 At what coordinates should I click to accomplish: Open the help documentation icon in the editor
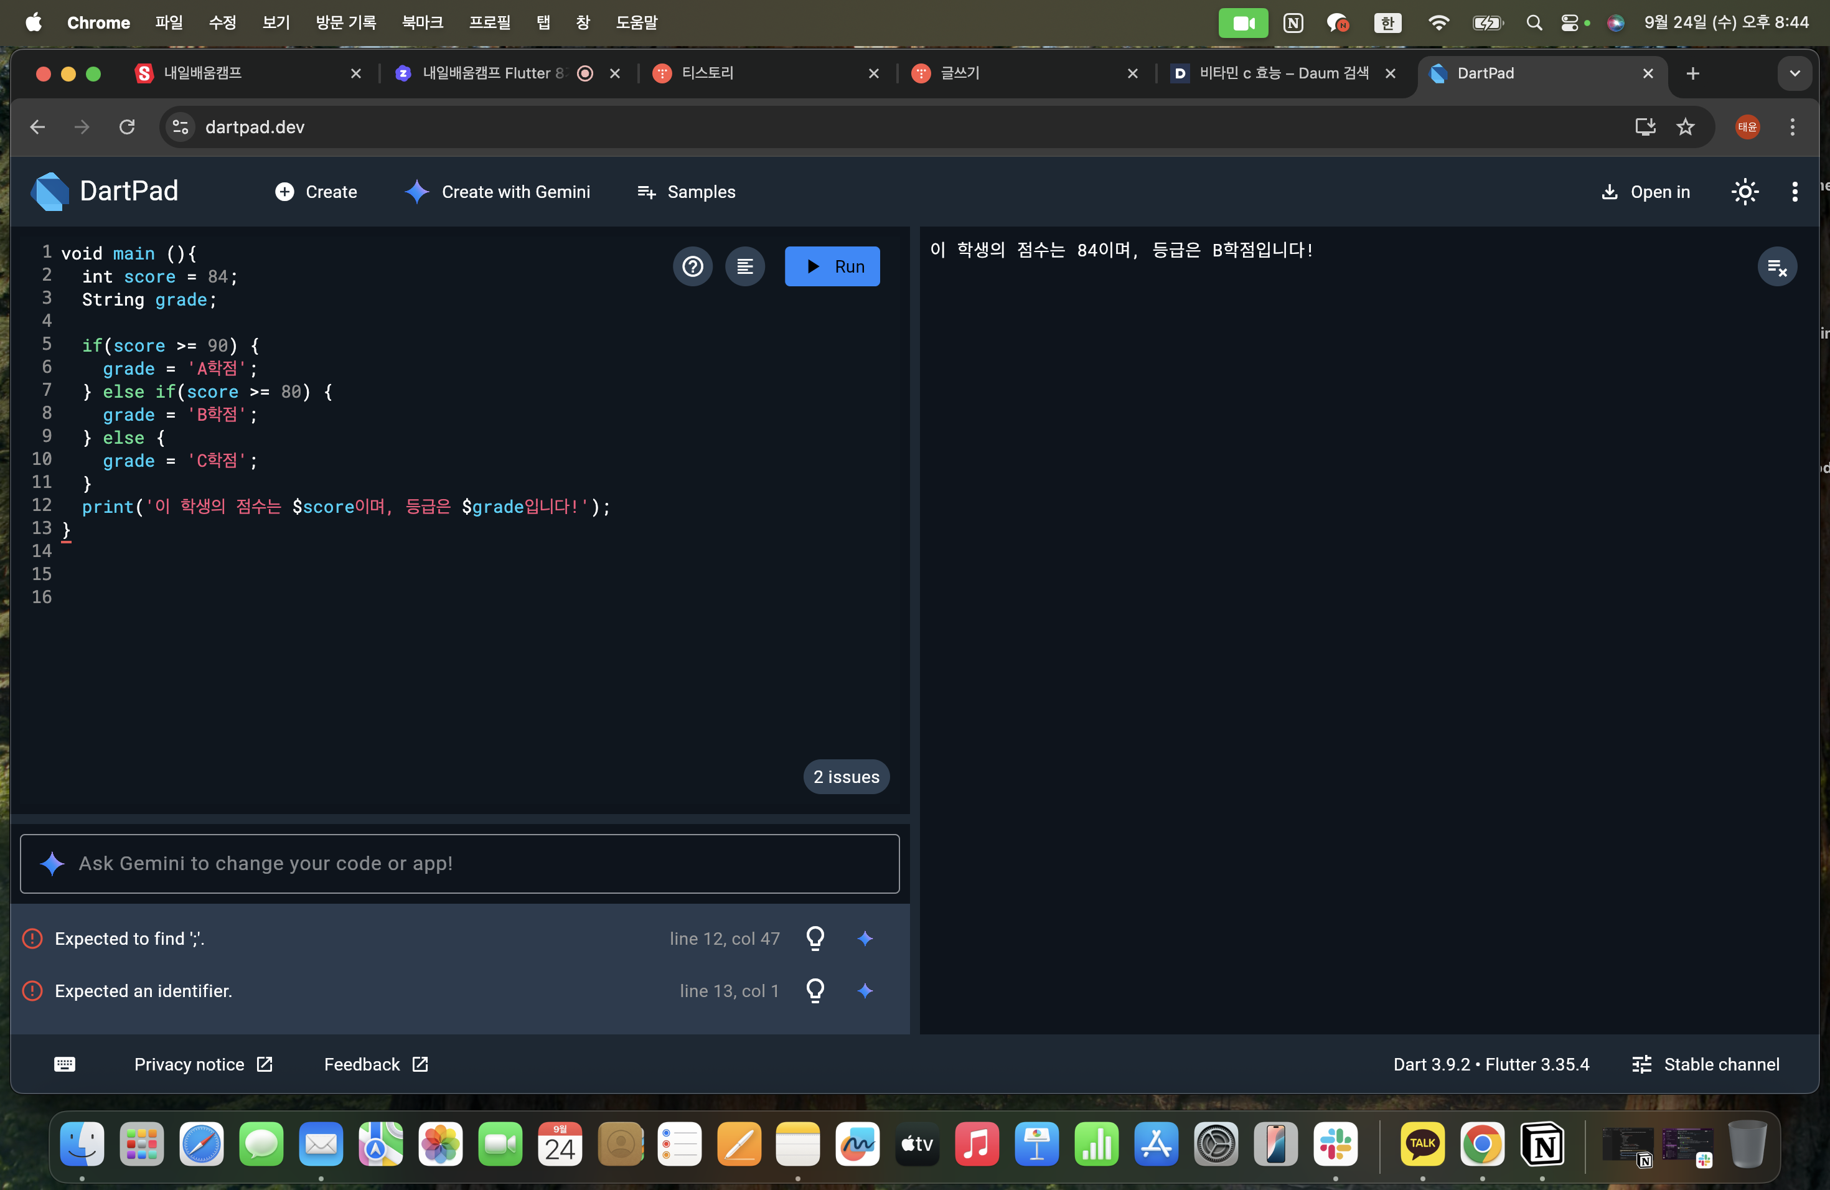(692, 266)
